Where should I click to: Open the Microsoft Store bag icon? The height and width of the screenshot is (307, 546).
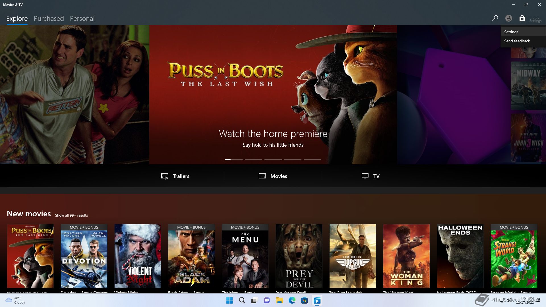point(522,18)
